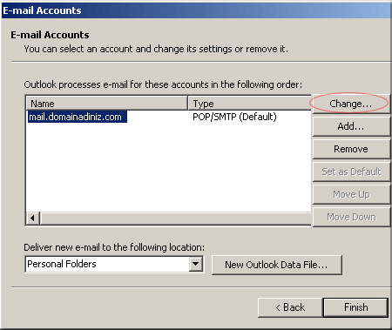This screenshot has width=392, height=330.
Task: Click the Change... button
Action: coord(351,104)
